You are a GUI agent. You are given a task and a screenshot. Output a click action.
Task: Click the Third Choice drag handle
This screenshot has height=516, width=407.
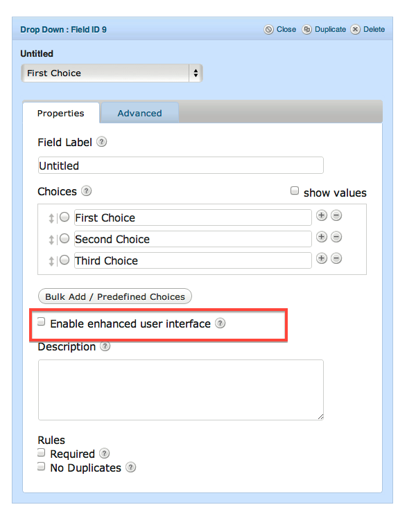pyautogui.click(x=51, y=261)
